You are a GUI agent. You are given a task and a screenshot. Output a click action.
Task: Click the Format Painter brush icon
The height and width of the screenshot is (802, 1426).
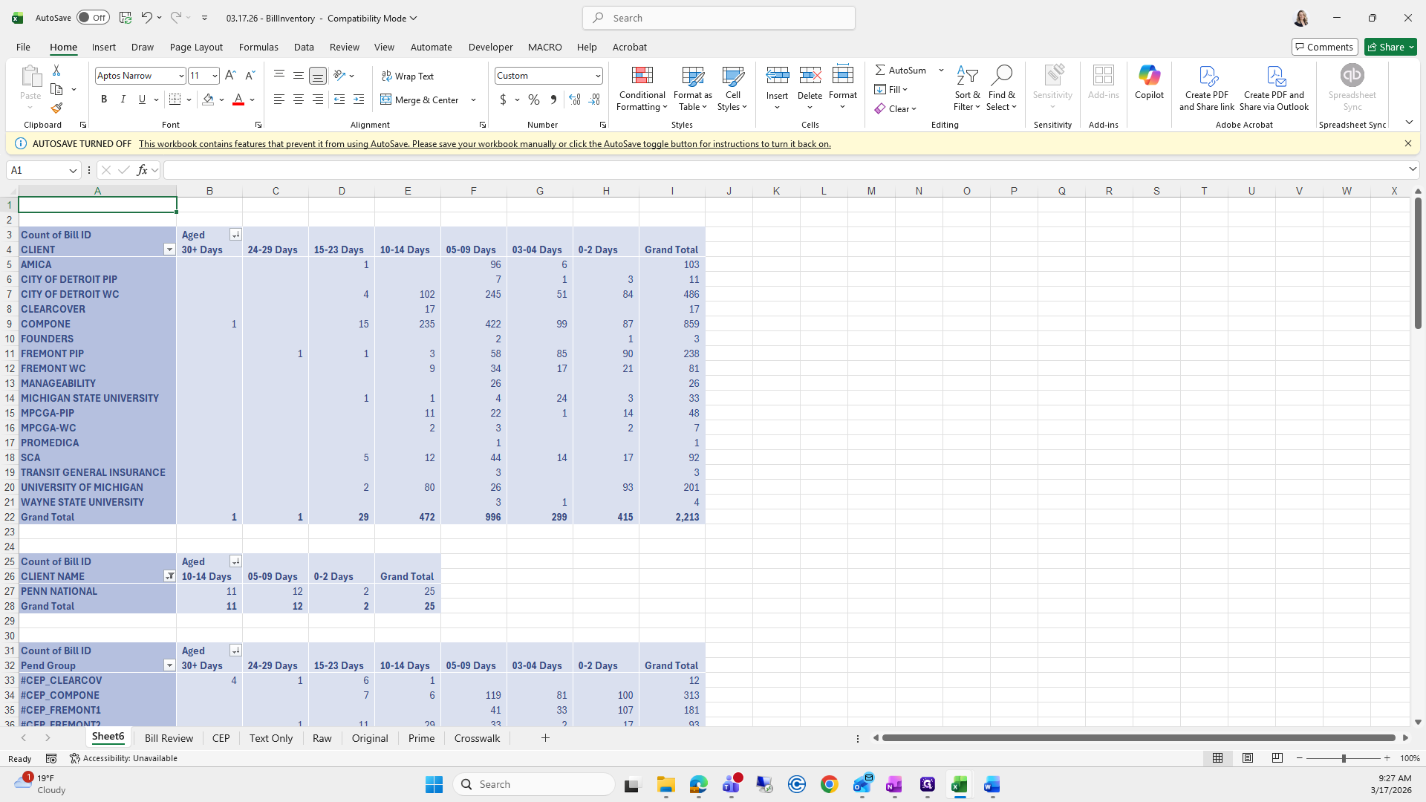[x=56, y=108]
